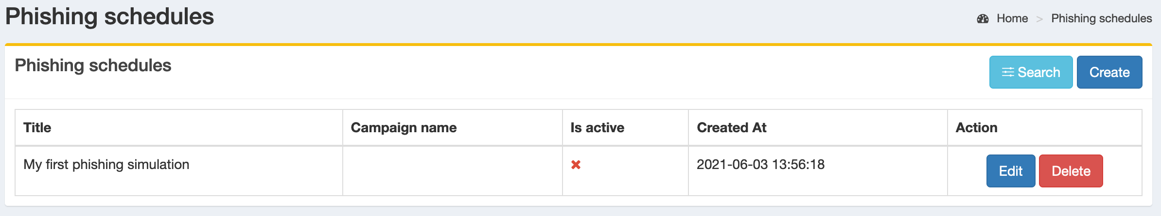1161x216 pixels.
Task: Click the Created At column header
Action: (731, 128)
